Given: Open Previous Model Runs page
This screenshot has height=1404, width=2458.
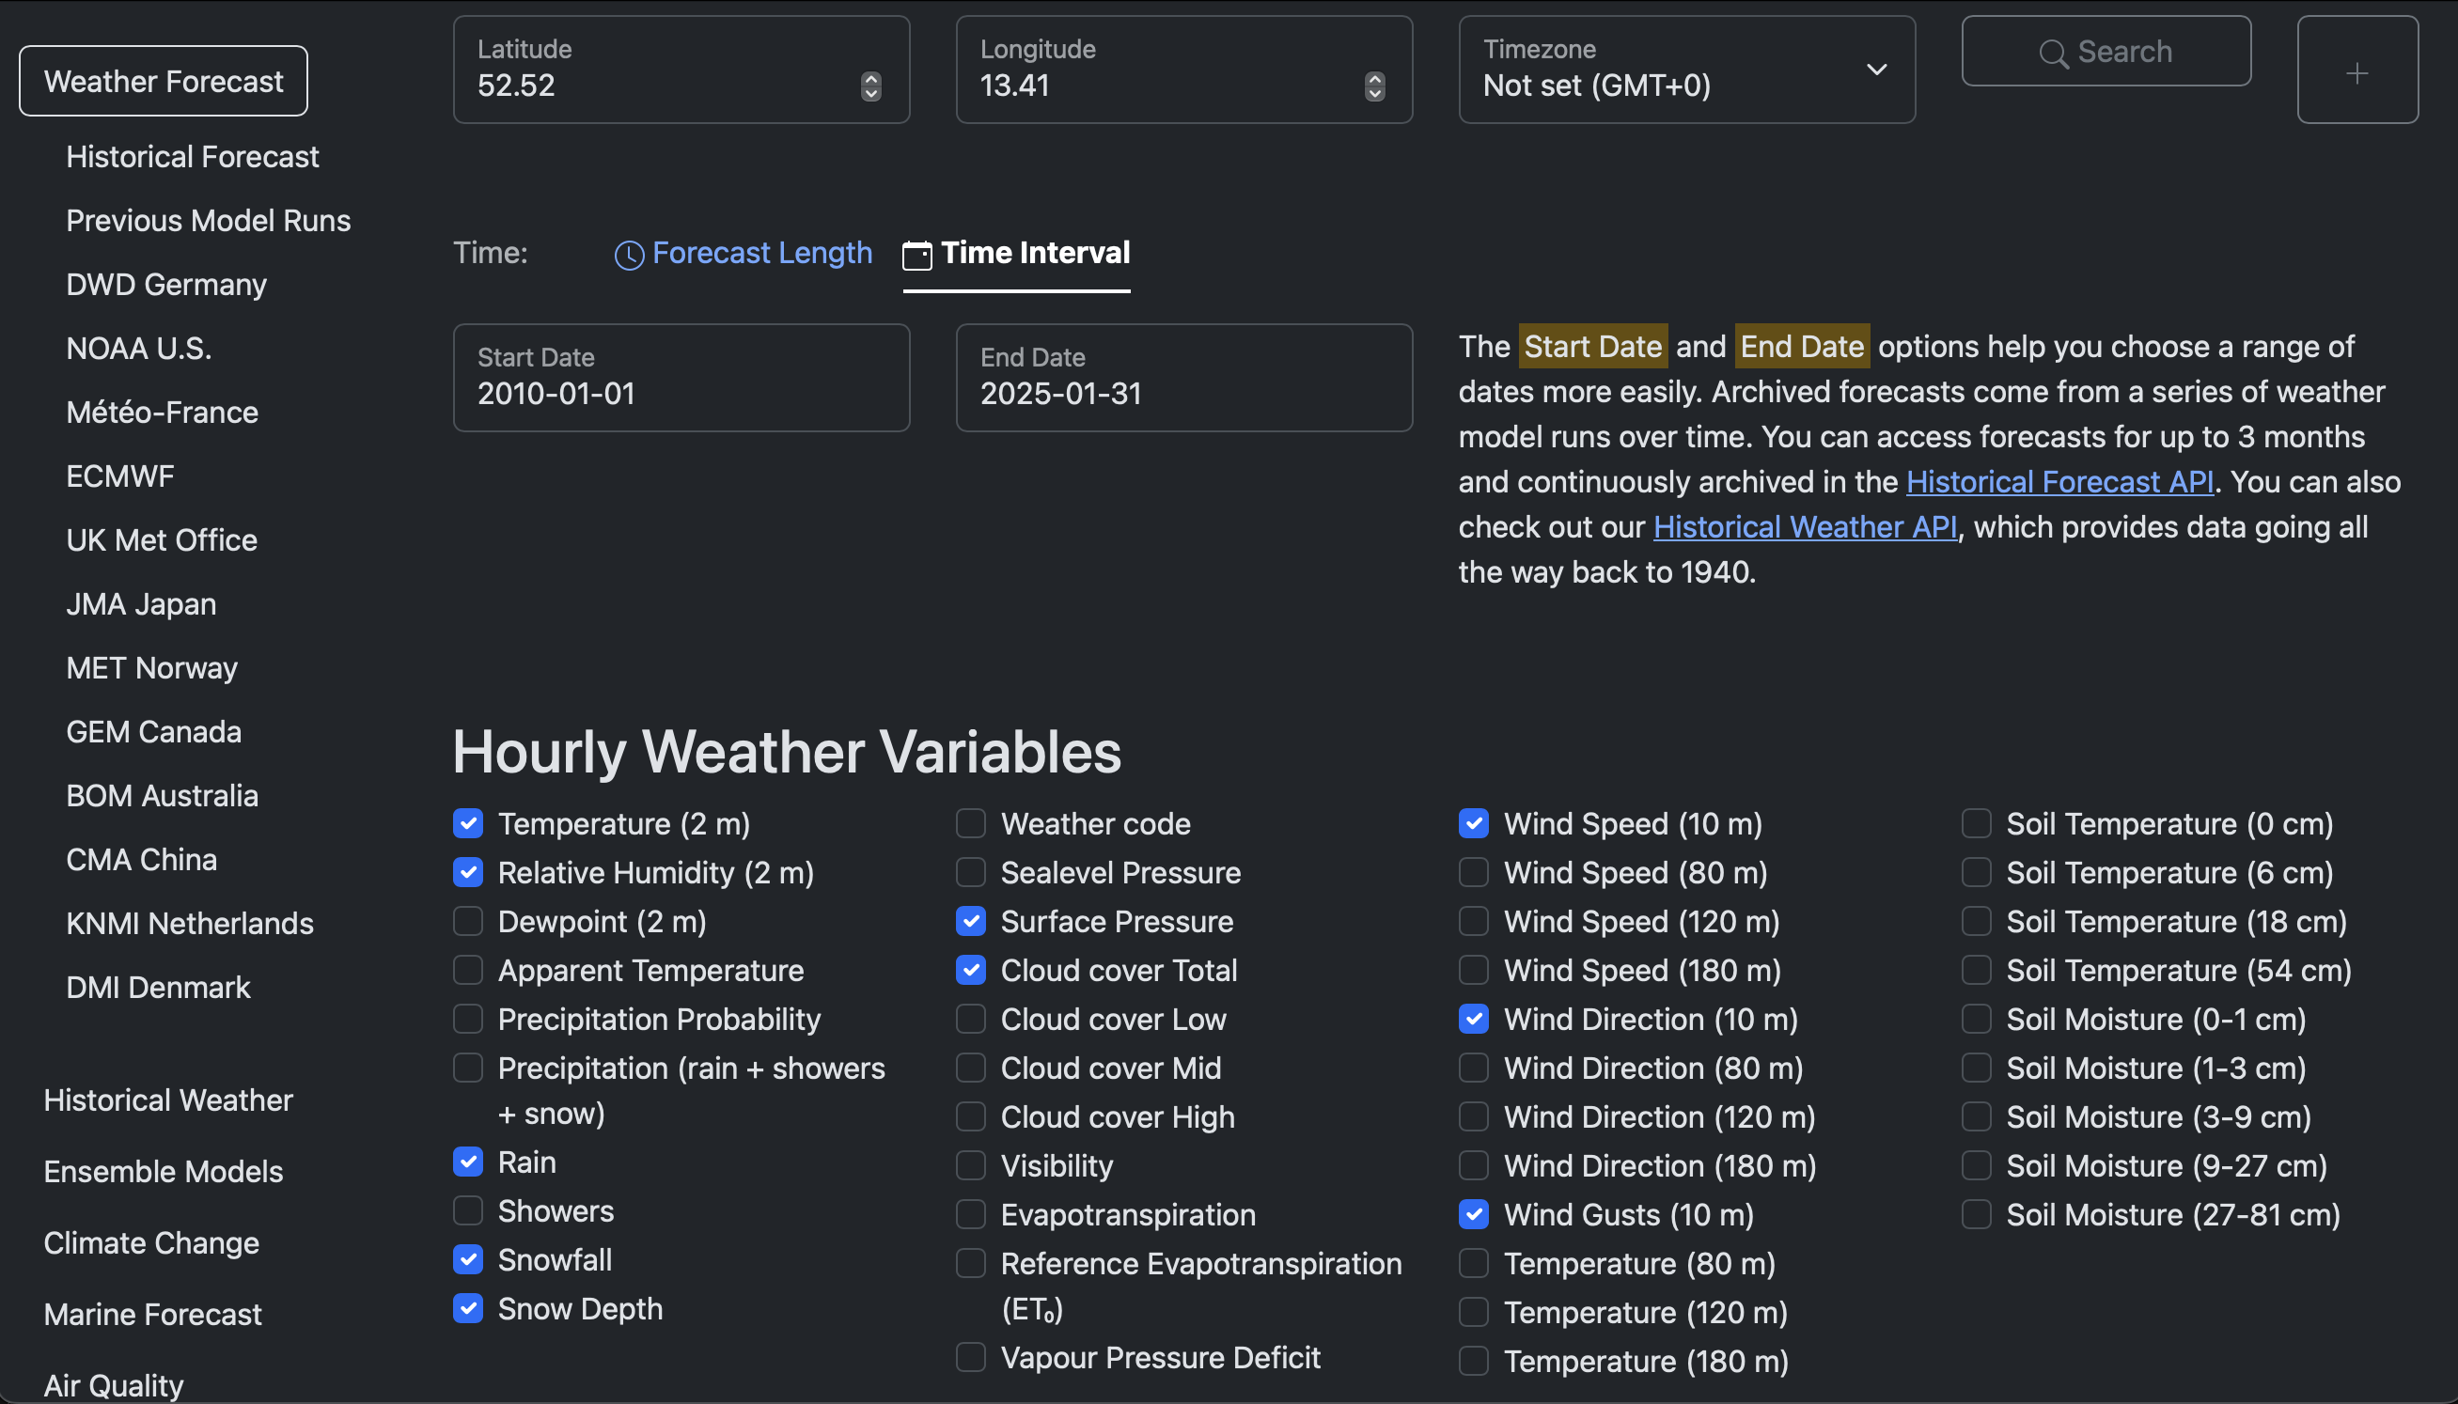Looking at the screenshot, I should point(209,220).
